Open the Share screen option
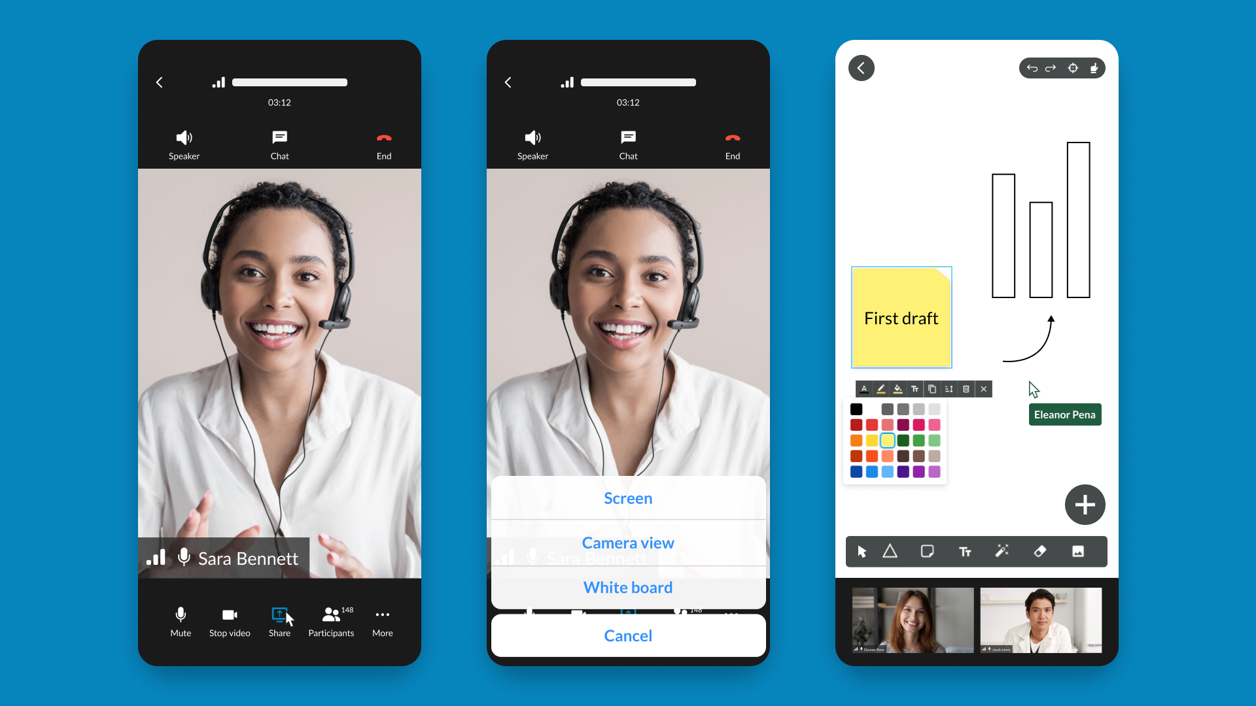Image resolution: width=1256 pixels, height=706 pixels. click(627, 497)
